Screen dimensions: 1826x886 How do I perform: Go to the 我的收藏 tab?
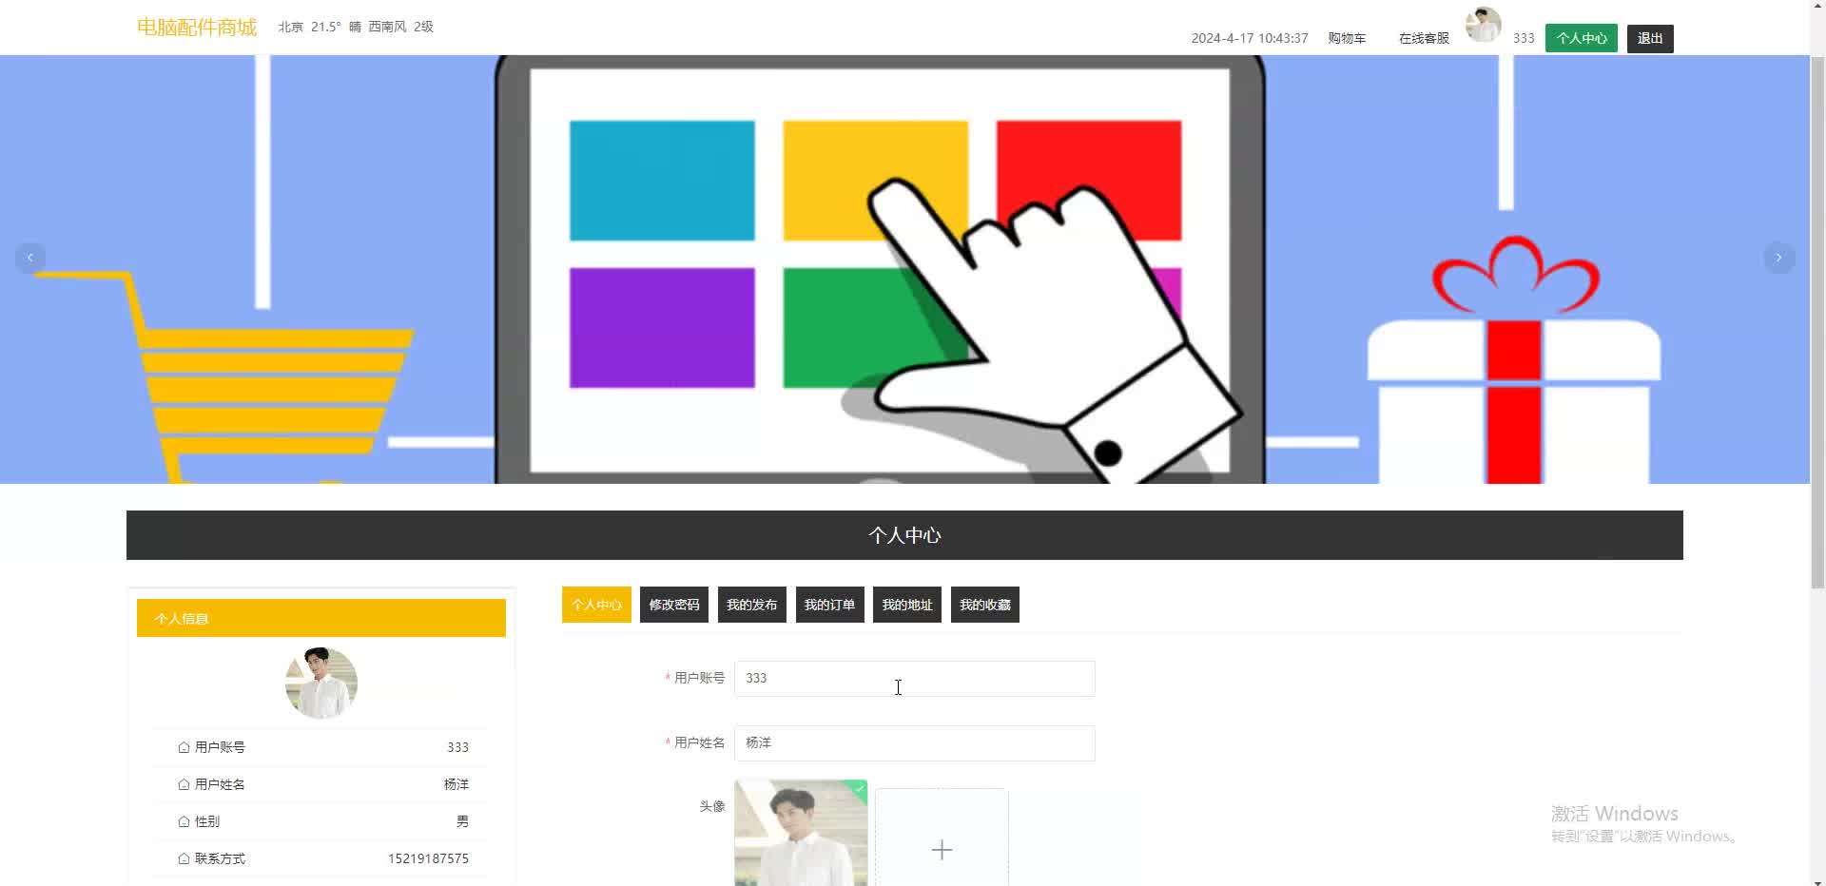(985, 605)
